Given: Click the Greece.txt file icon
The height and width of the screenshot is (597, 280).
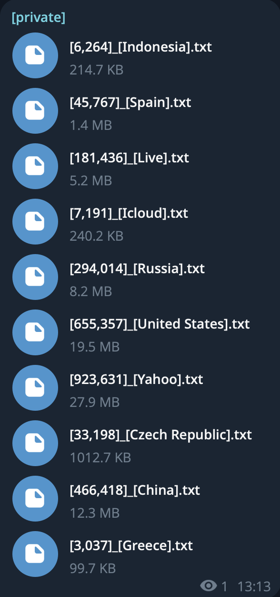Looking at the screenshot, I should pos(35,554).
